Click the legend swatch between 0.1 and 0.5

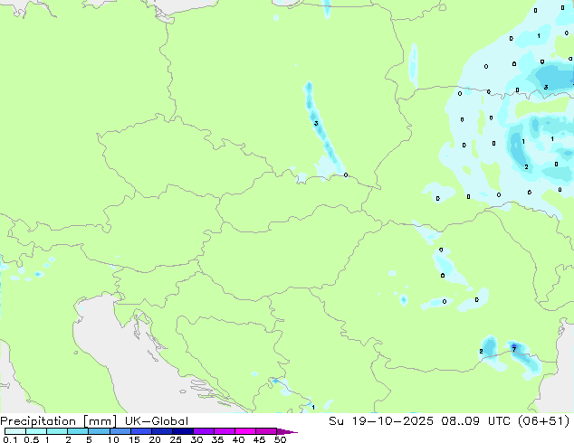tap(15, 431)
